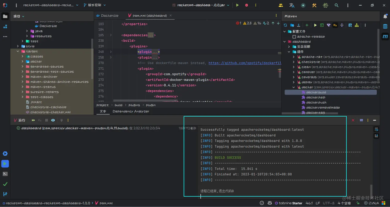Image resolution: width=390 pixels, height=207 pixels.
Task: Select the docker:push goal in Maven
Action: pyautogui.click(x=316, y=102)
